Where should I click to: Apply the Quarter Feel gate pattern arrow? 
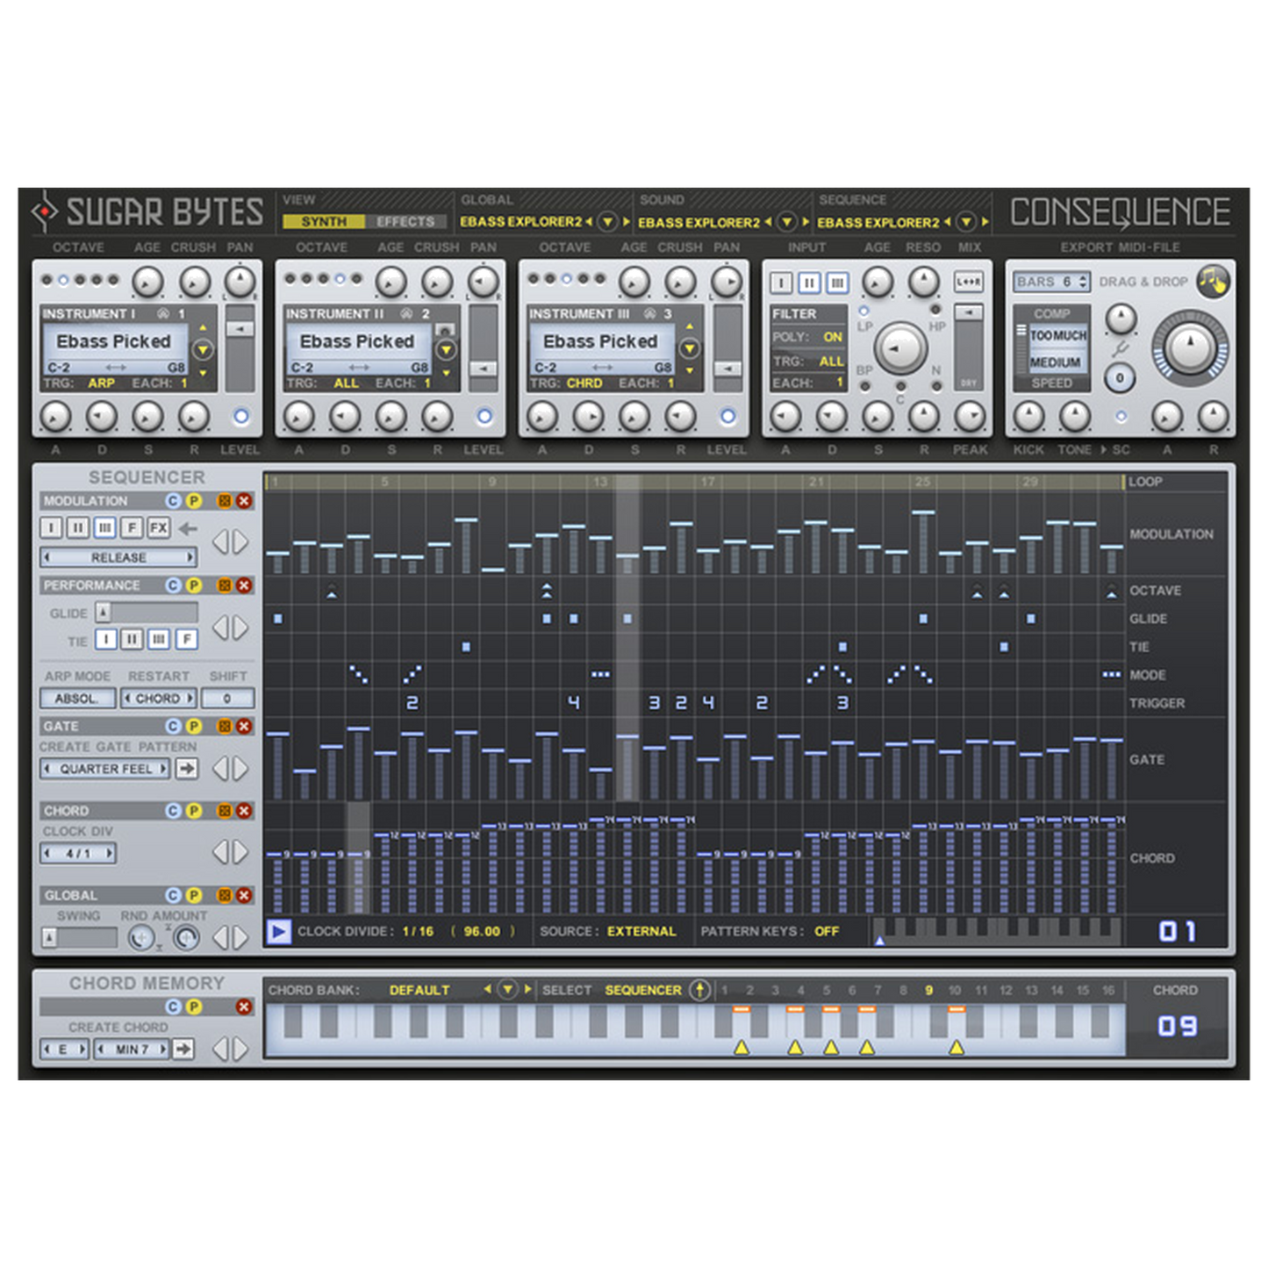[x=186, y=769]
